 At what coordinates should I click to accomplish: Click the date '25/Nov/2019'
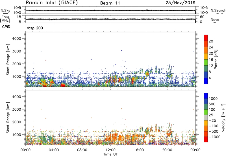point(181,3)
